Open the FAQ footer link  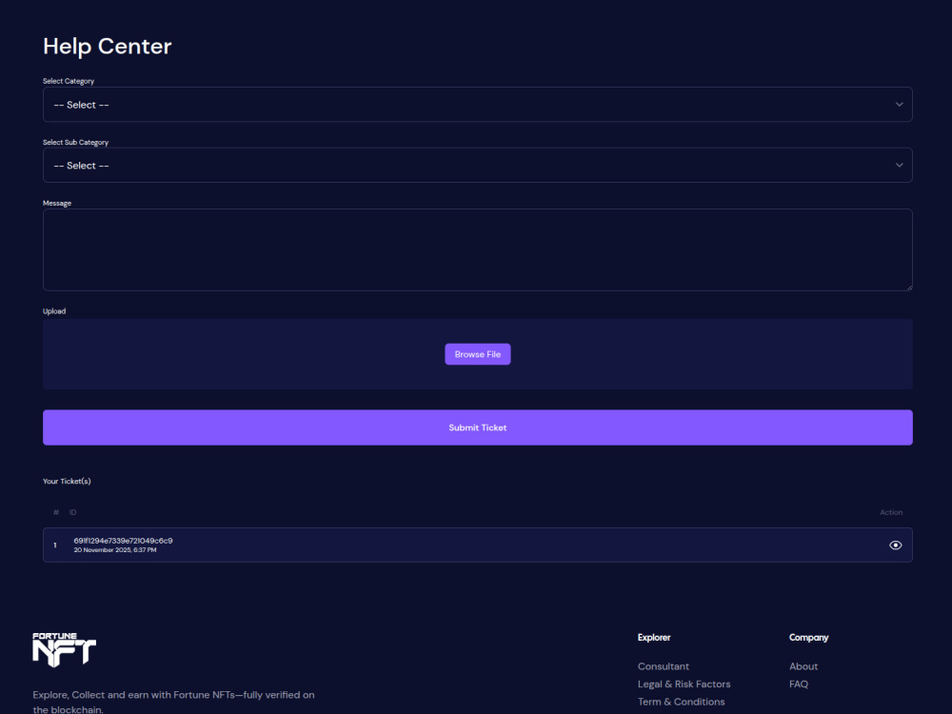coord(799,684)
